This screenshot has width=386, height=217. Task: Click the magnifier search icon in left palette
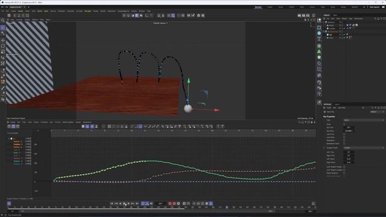2,20
